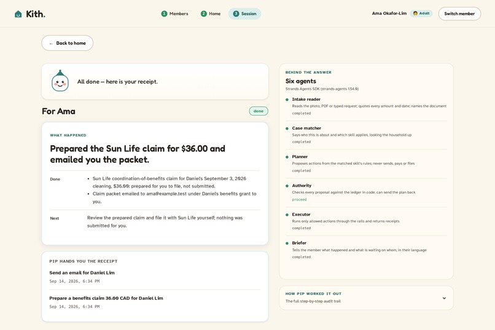Click the timestamp under Send an email receipt

coord(74,281)
